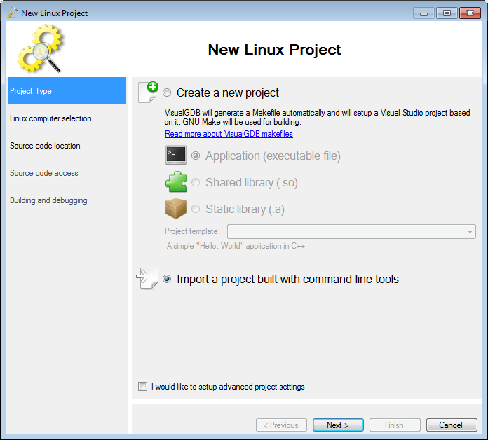This screenshot has height=440, width=488.
Task: Click the VisualGDB Makefile description paragraph
Action: (317, 117)
